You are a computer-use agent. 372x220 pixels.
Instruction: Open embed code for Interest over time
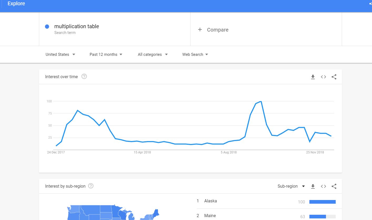pos(323,77)
